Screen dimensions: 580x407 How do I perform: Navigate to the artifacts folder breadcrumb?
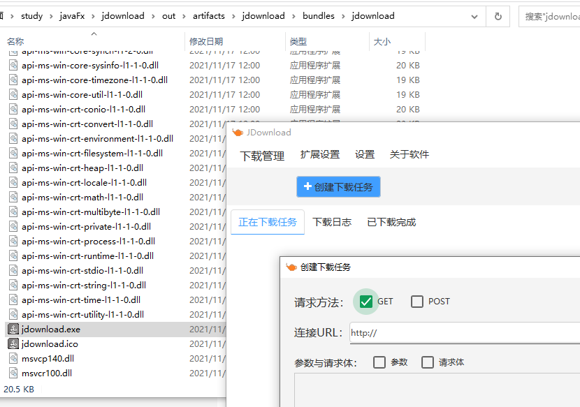click(x=209, y=16)
